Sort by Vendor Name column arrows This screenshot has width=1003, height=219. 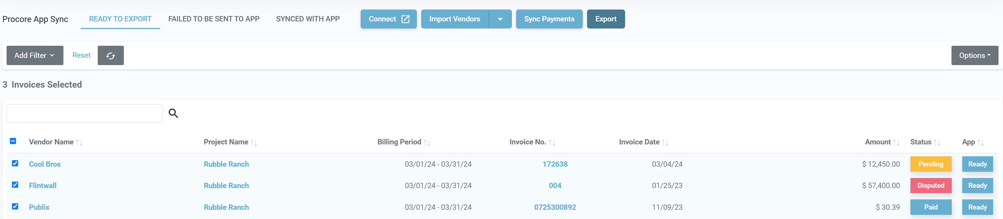coord(79,143)
